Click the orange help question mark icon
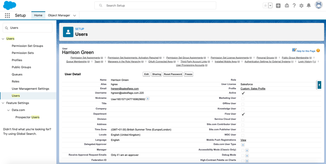 click(x=318, y=51)
